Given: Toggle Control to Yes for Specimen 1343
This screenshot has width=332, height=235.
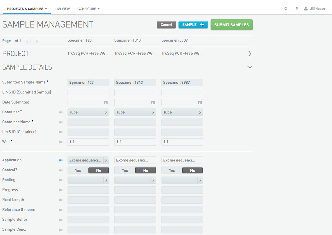Looking at the screenshot, I should point(125,170).
